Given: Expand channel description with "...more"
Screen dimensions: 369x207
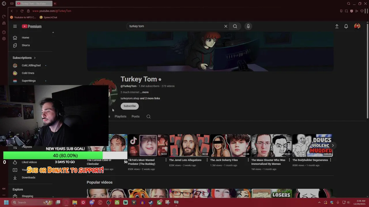Looking at the screenshot, I should click(x=144, y=92).
